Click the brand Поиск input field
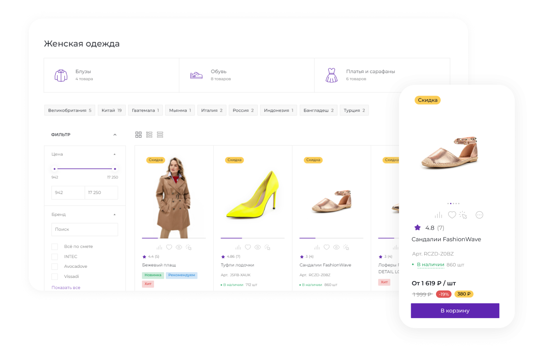 click(85, 230)
